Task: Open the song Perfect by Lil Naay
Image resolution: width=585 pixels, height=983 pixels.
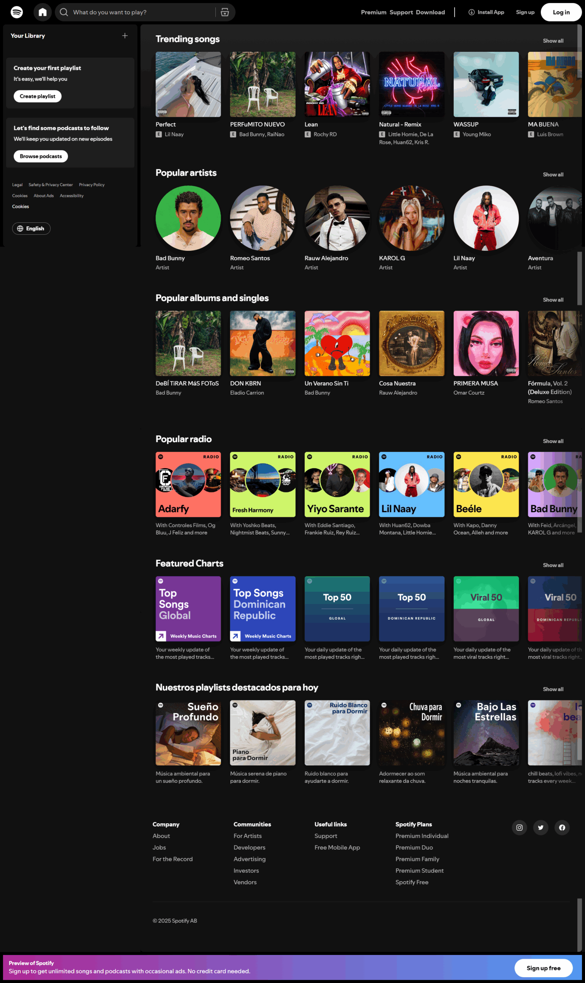Action: point(188,84)
